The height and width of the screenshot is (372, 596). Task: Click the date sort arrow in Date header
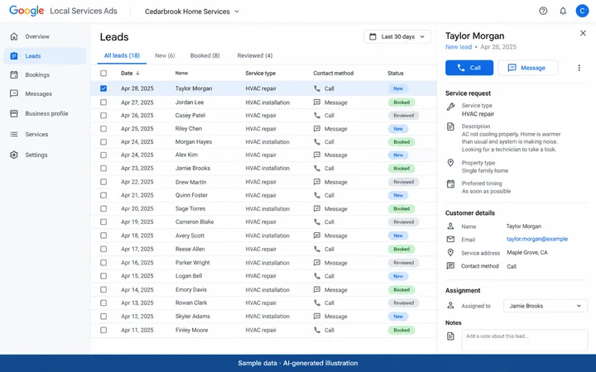tap(137, 74)
